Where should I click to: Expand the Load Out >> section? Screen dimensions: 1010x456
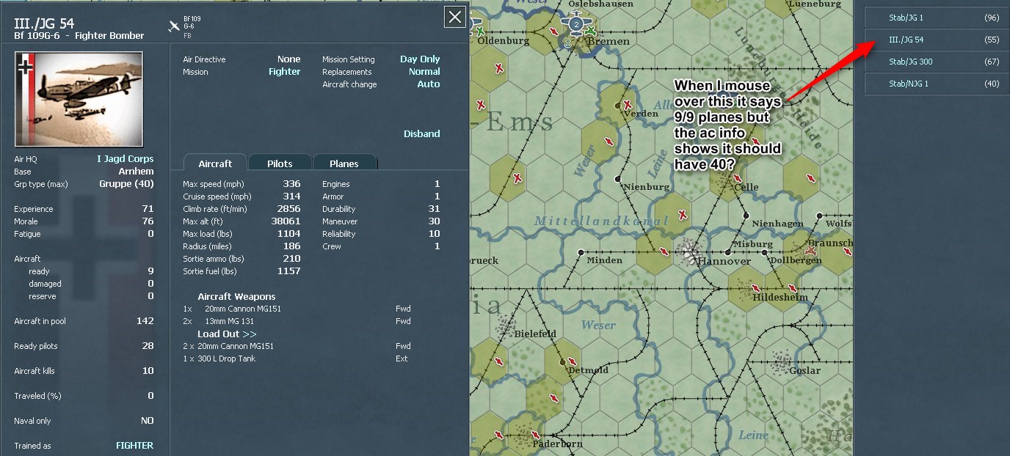(x=228, y=334)
